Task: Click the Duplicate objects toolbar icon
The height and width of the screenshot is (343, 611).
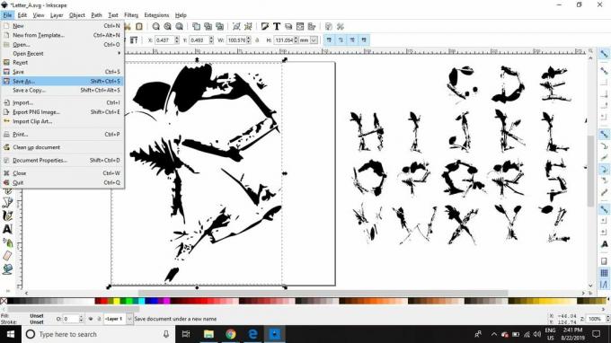Action: (x=197, y=26)
